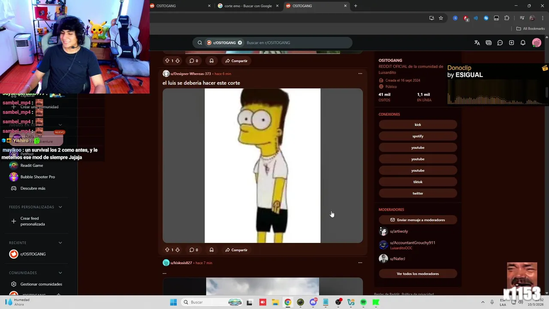Open Chrome media controls icon
Viewport: 549px width, 309px height.
pyautogui.click(x=522, y=18)
